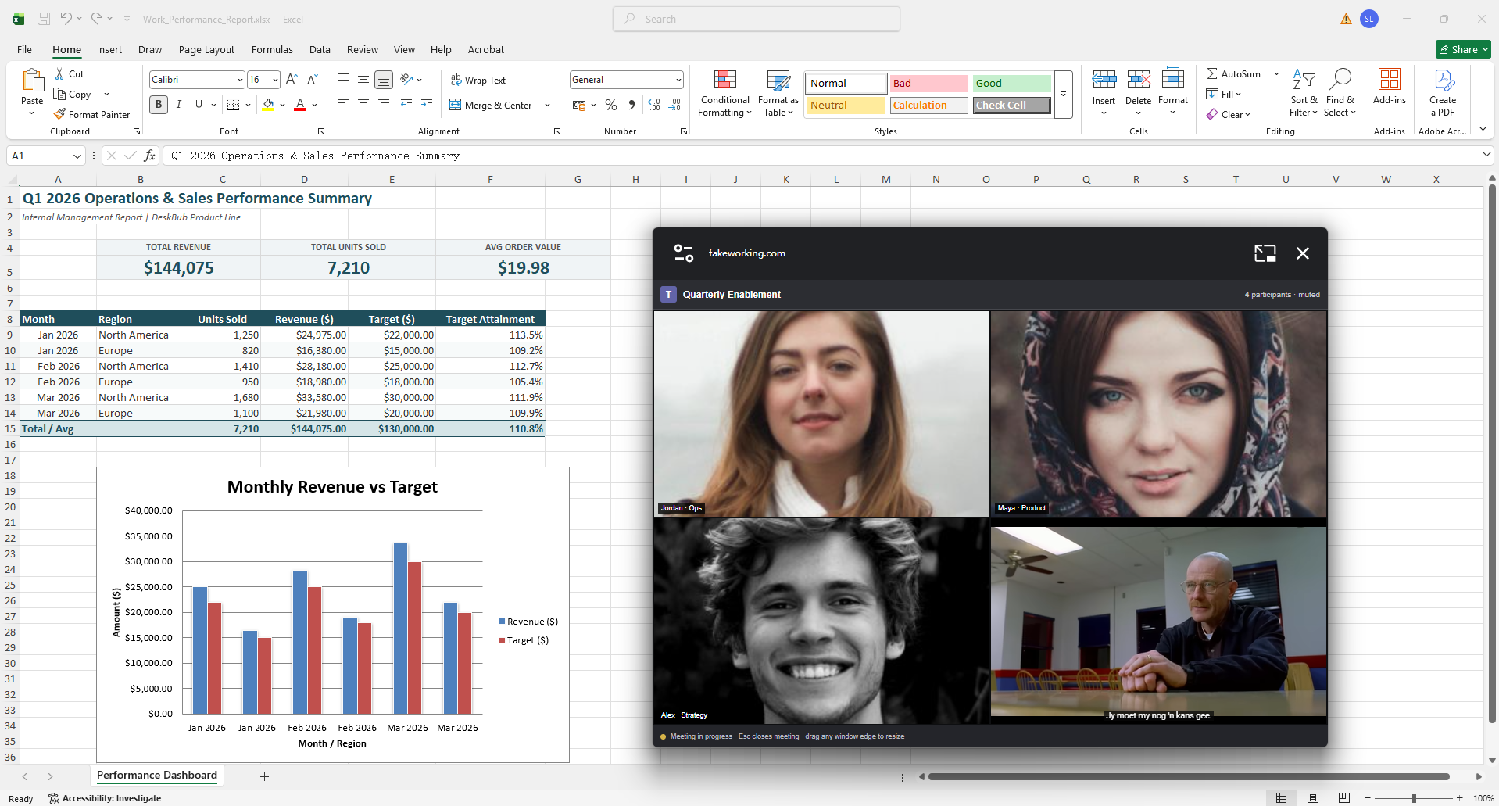Image resolution: width=1499 pixels, height=806 pixels.
Task: Open Format as Table gallery
Action: [x=778, y=93]
